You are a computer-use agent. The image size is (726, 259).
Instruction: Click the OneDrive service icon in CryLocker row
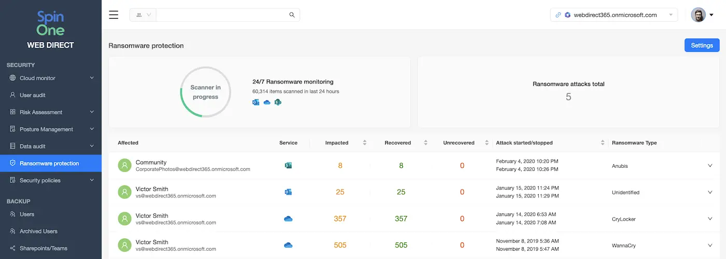(x=288, y=219)
